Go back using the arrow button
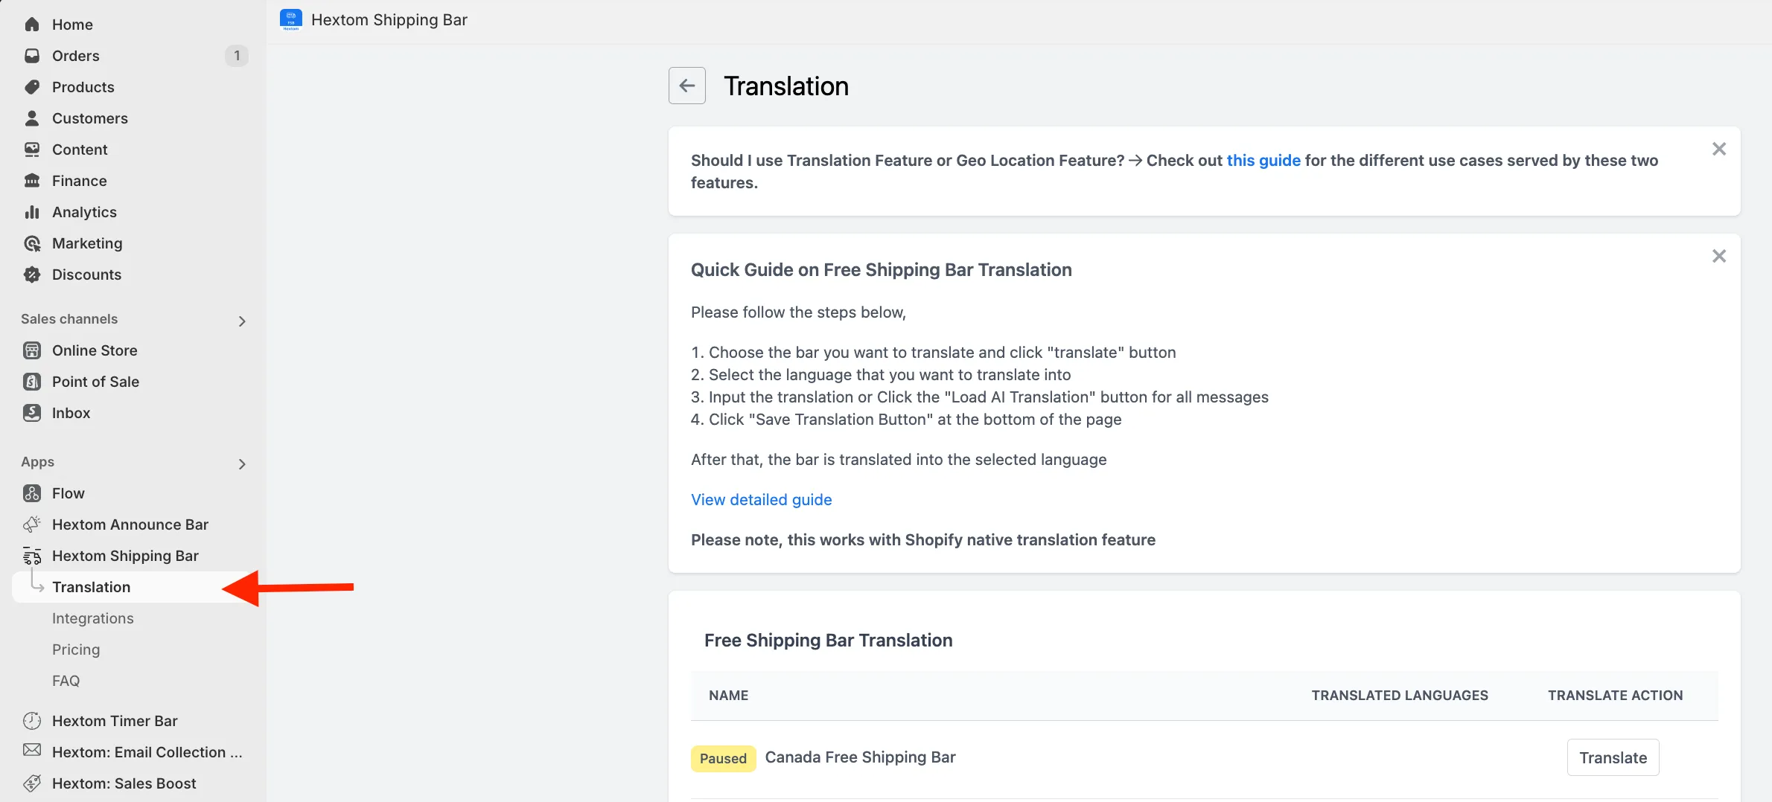The image size is (1772, 802). click(687, 86)
